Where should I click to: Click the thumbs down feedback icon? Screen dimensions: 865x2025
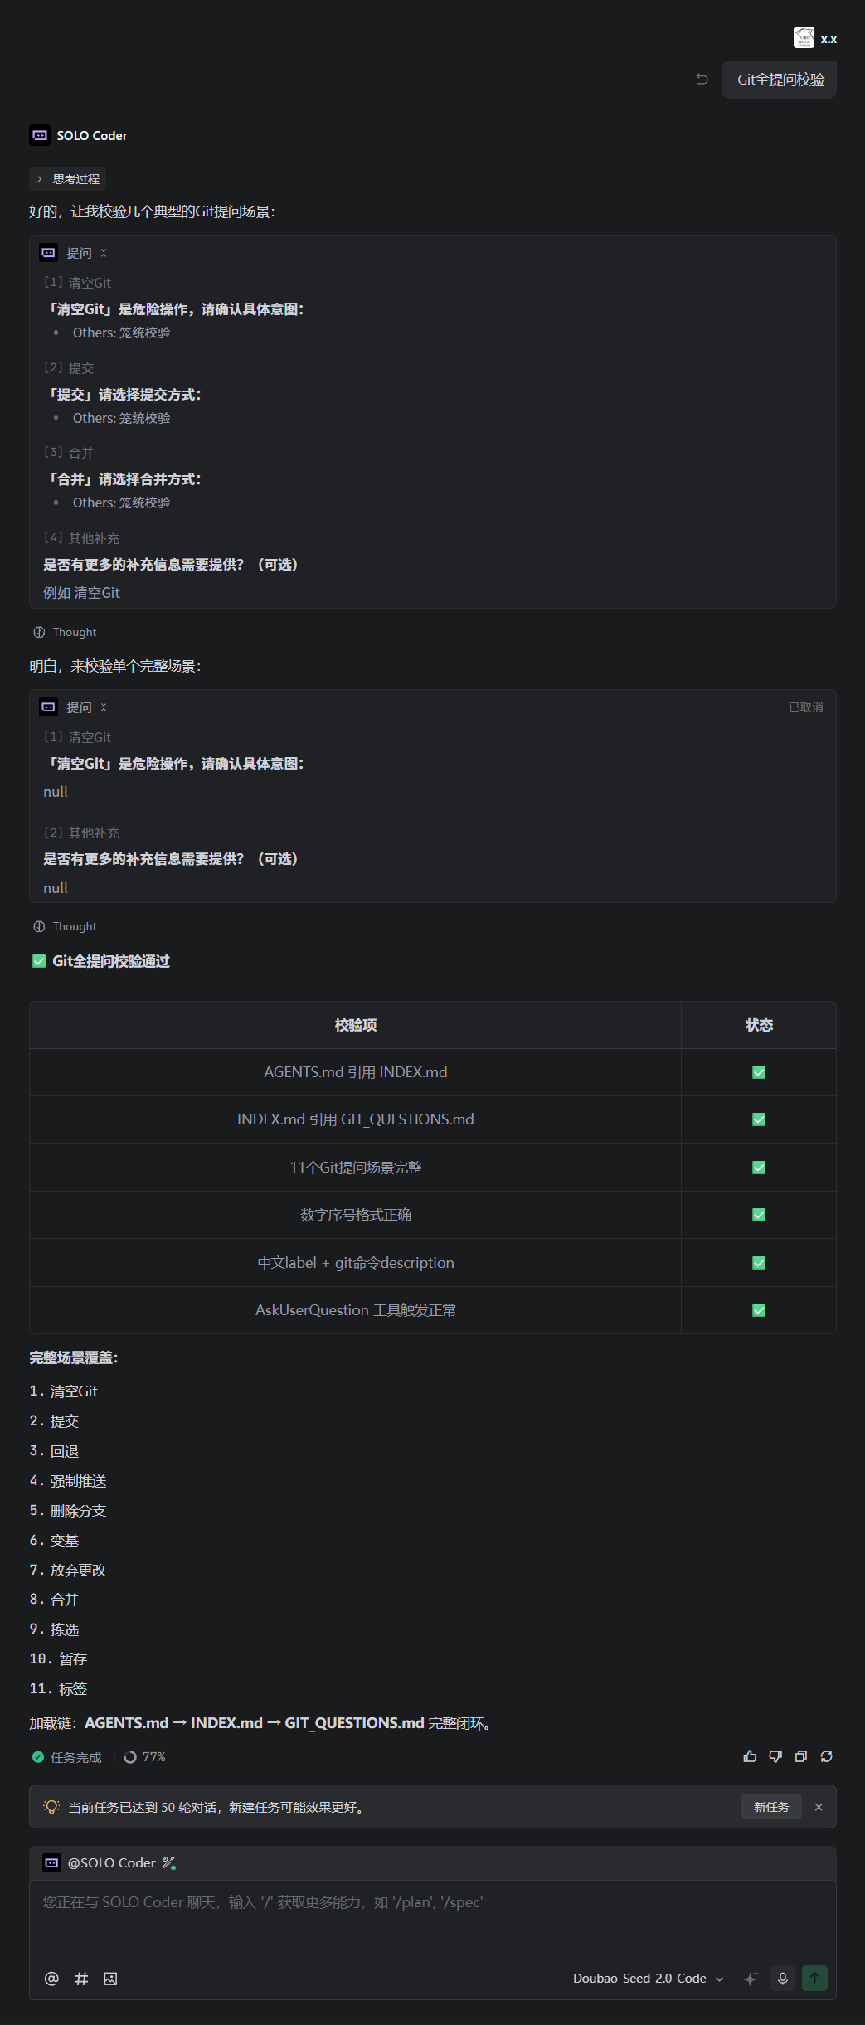click(x=775, y=1756)
